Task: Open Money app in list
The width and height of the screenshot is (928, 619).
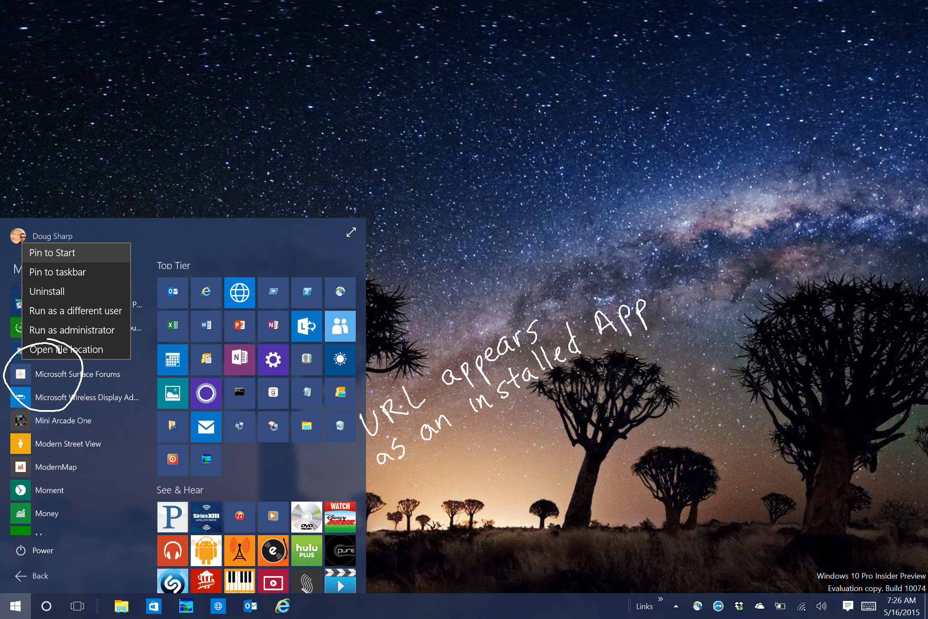Action: point(77,513)
